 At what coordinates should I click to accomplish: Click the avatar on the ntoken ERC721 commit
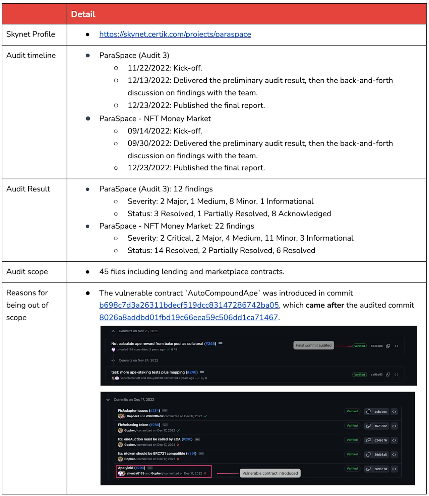coord(120,459)
